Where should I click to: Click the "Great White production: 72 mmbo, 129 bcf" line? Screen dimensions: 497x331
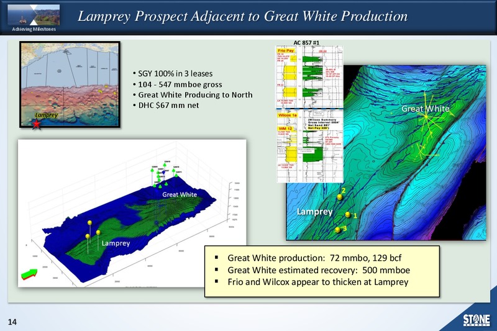coord(314,258)
